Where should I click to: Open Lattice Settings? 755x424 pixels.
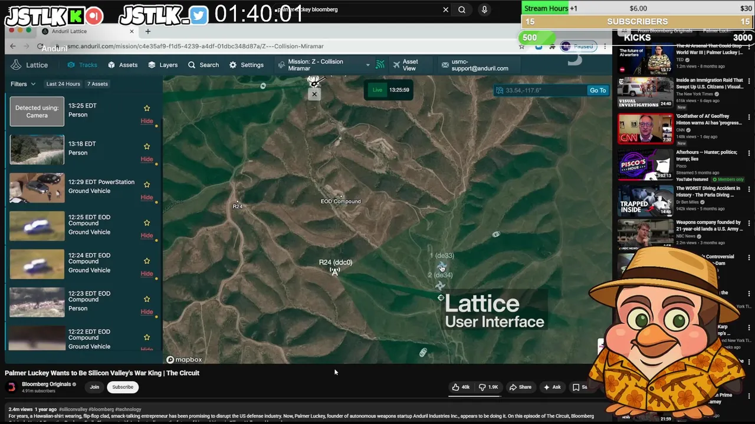click(246, 65)
